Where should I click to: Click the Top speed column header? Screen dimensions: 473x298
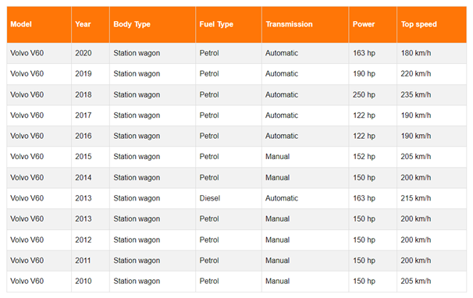(x=432, y=24)
